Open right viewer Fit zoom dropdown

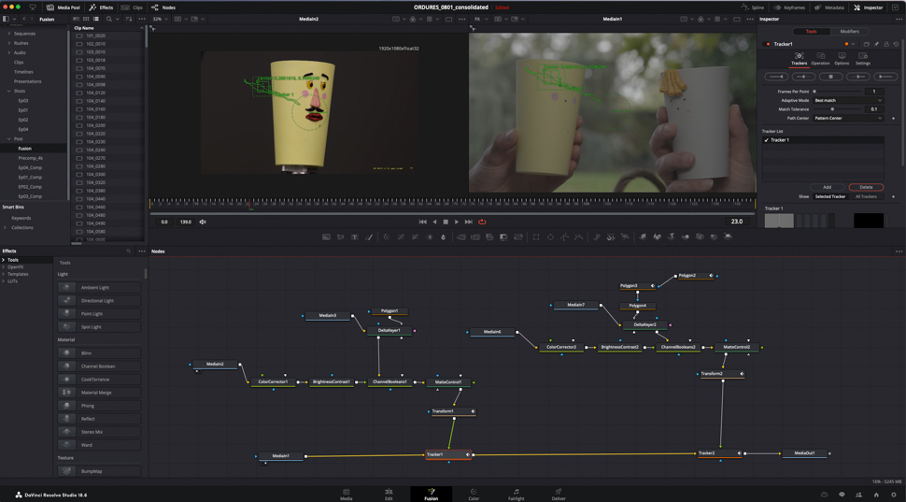coord(481,19)
